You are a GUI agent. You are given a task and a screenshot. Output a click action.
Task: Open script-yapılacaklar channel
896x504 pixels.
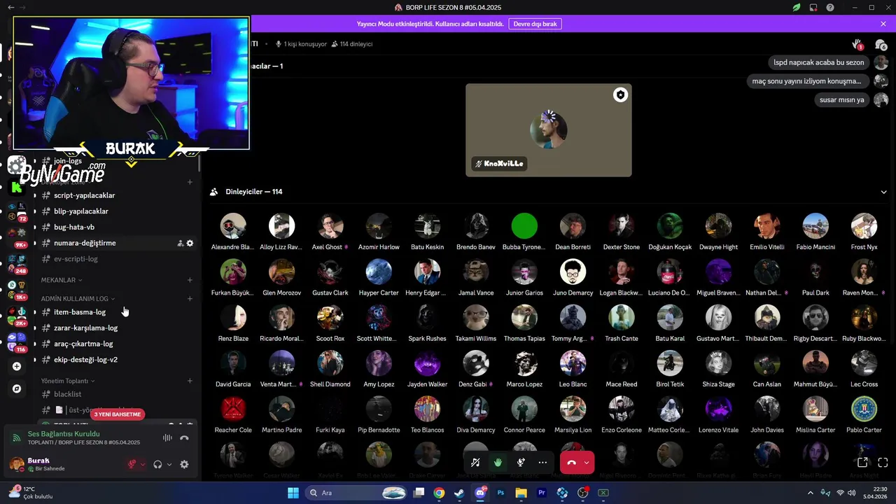pyautogui.click(x=84, y=195)
